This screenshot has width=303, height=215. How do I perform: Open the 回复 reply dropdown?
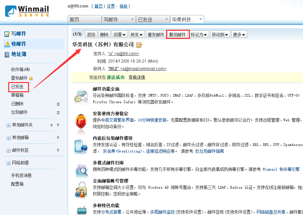pos(120,35)
